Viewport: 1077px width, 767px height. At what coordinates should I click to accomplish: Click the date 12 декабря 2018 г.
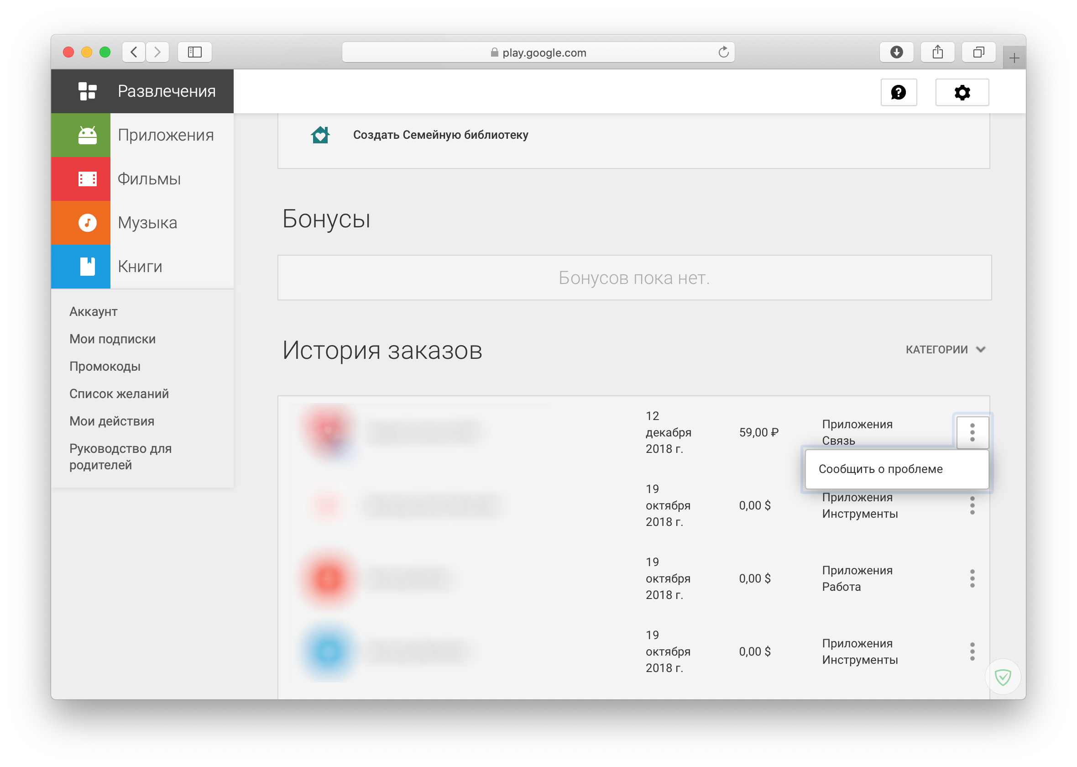(x=668, y=433)
